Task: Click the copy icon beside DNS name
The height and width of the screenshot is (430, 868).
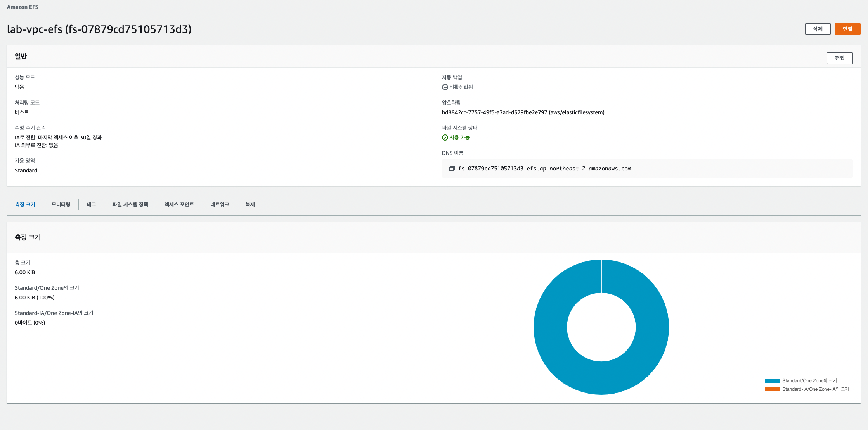Action: (452, 169)
